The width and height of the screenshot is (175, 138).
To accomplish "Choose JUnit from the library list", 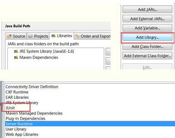I will (10, 108).
